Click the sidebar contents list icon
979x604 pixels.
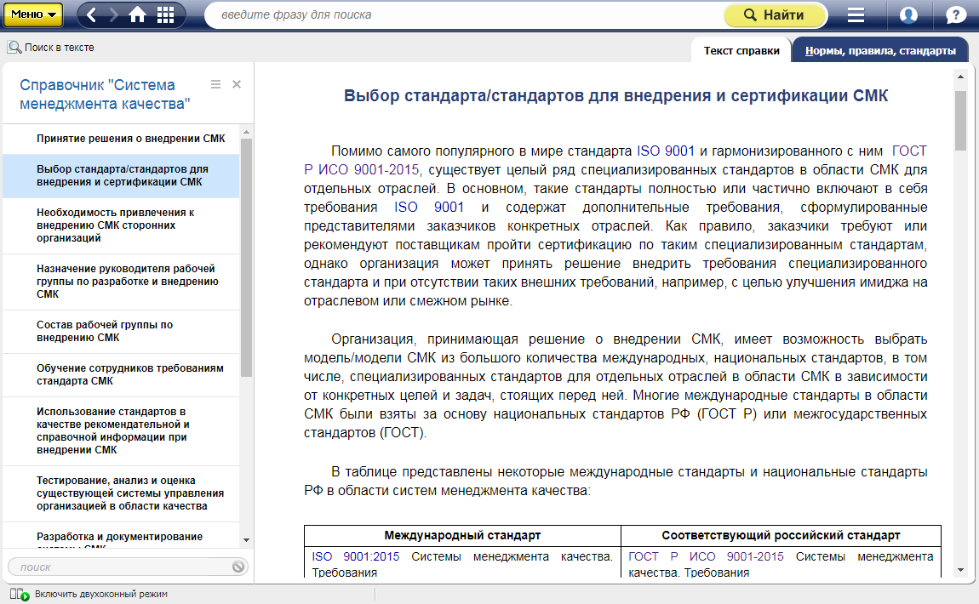click(215, 84)
